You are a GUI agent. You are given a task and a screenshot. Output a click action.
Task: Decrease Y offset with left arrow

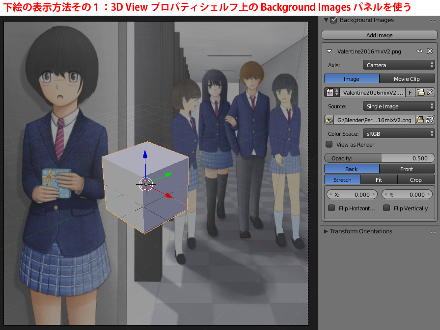[385, 194]
